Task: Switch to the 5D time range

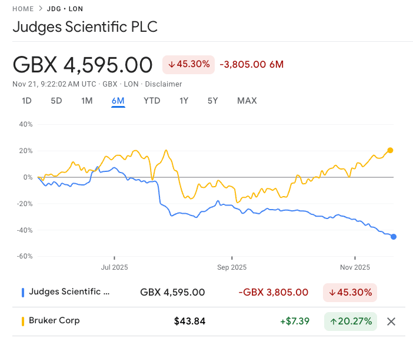Action: 56,101
